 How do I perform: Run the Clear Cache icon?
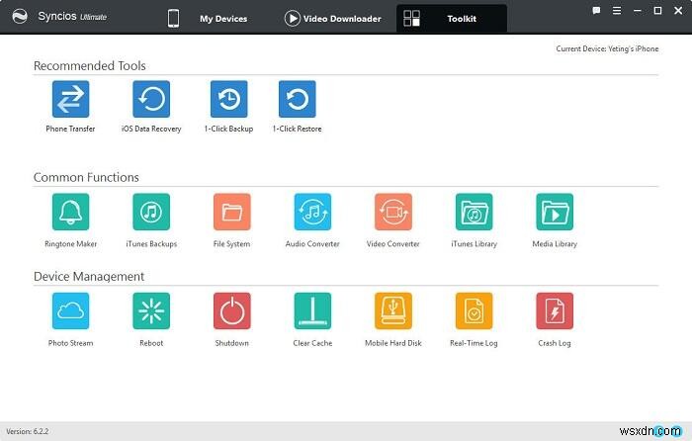coord(312,310)
